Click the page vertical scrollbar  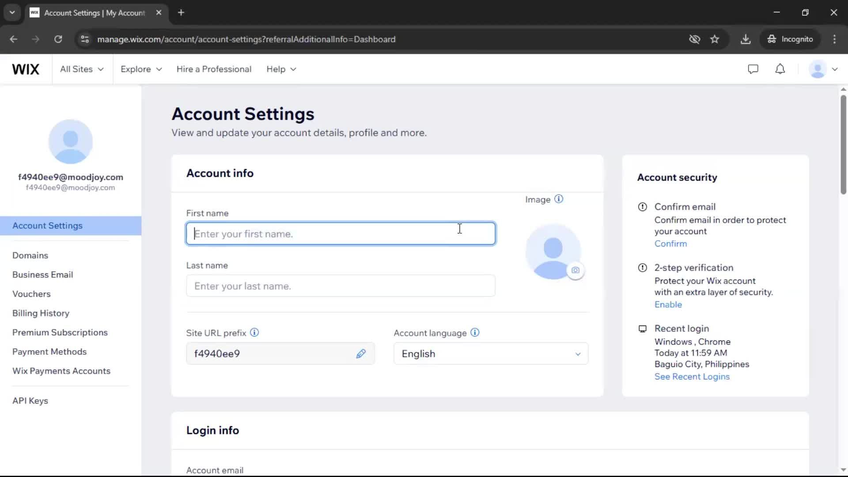point(843,145)
